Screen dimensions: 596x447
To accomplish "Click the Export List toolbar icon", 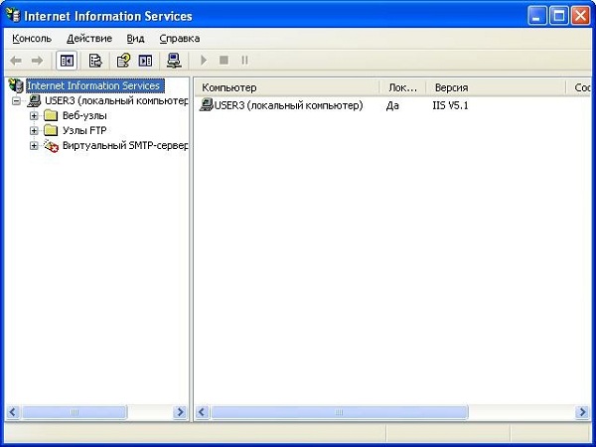I will coord(95,61).
